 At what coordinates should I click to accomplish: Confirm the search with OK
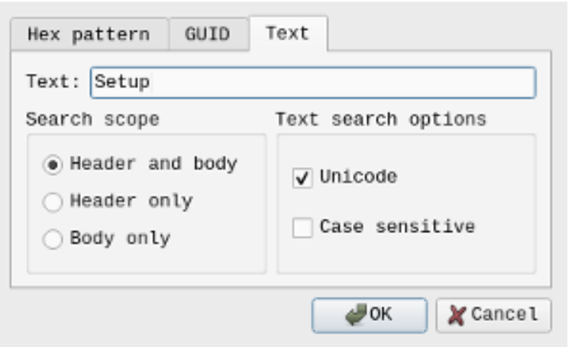pyautogui.click(x=369, y=314)
